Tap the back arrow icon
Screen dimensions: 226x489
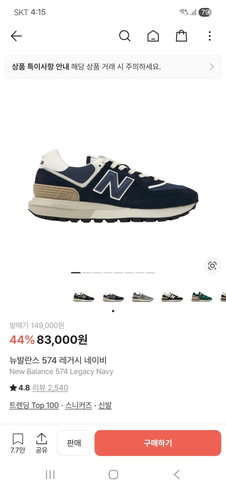(16, 36)
